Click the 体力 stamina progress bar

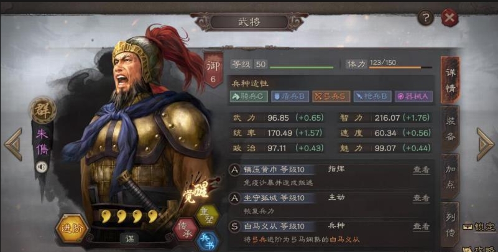400,67
